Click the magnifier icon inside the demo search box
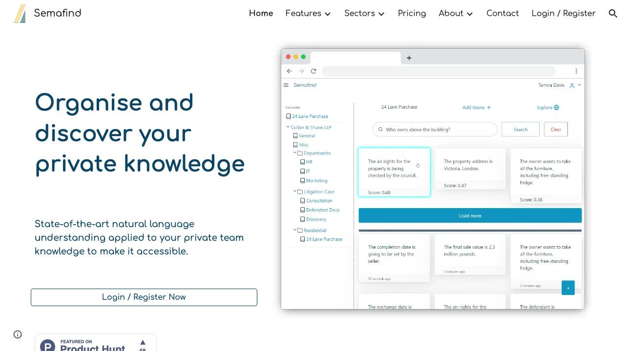Screen dimensions: 625x351 pos(380,130)
